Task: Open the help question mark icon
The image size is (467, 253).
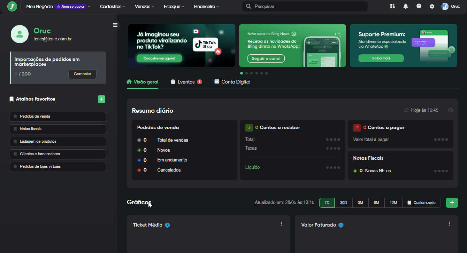Action: tap(419, 6)
